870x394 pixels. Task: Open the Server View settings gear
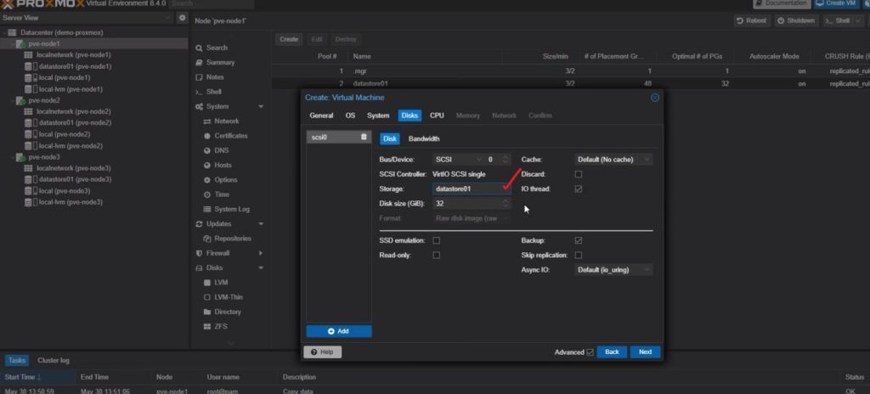pos(182,18)
